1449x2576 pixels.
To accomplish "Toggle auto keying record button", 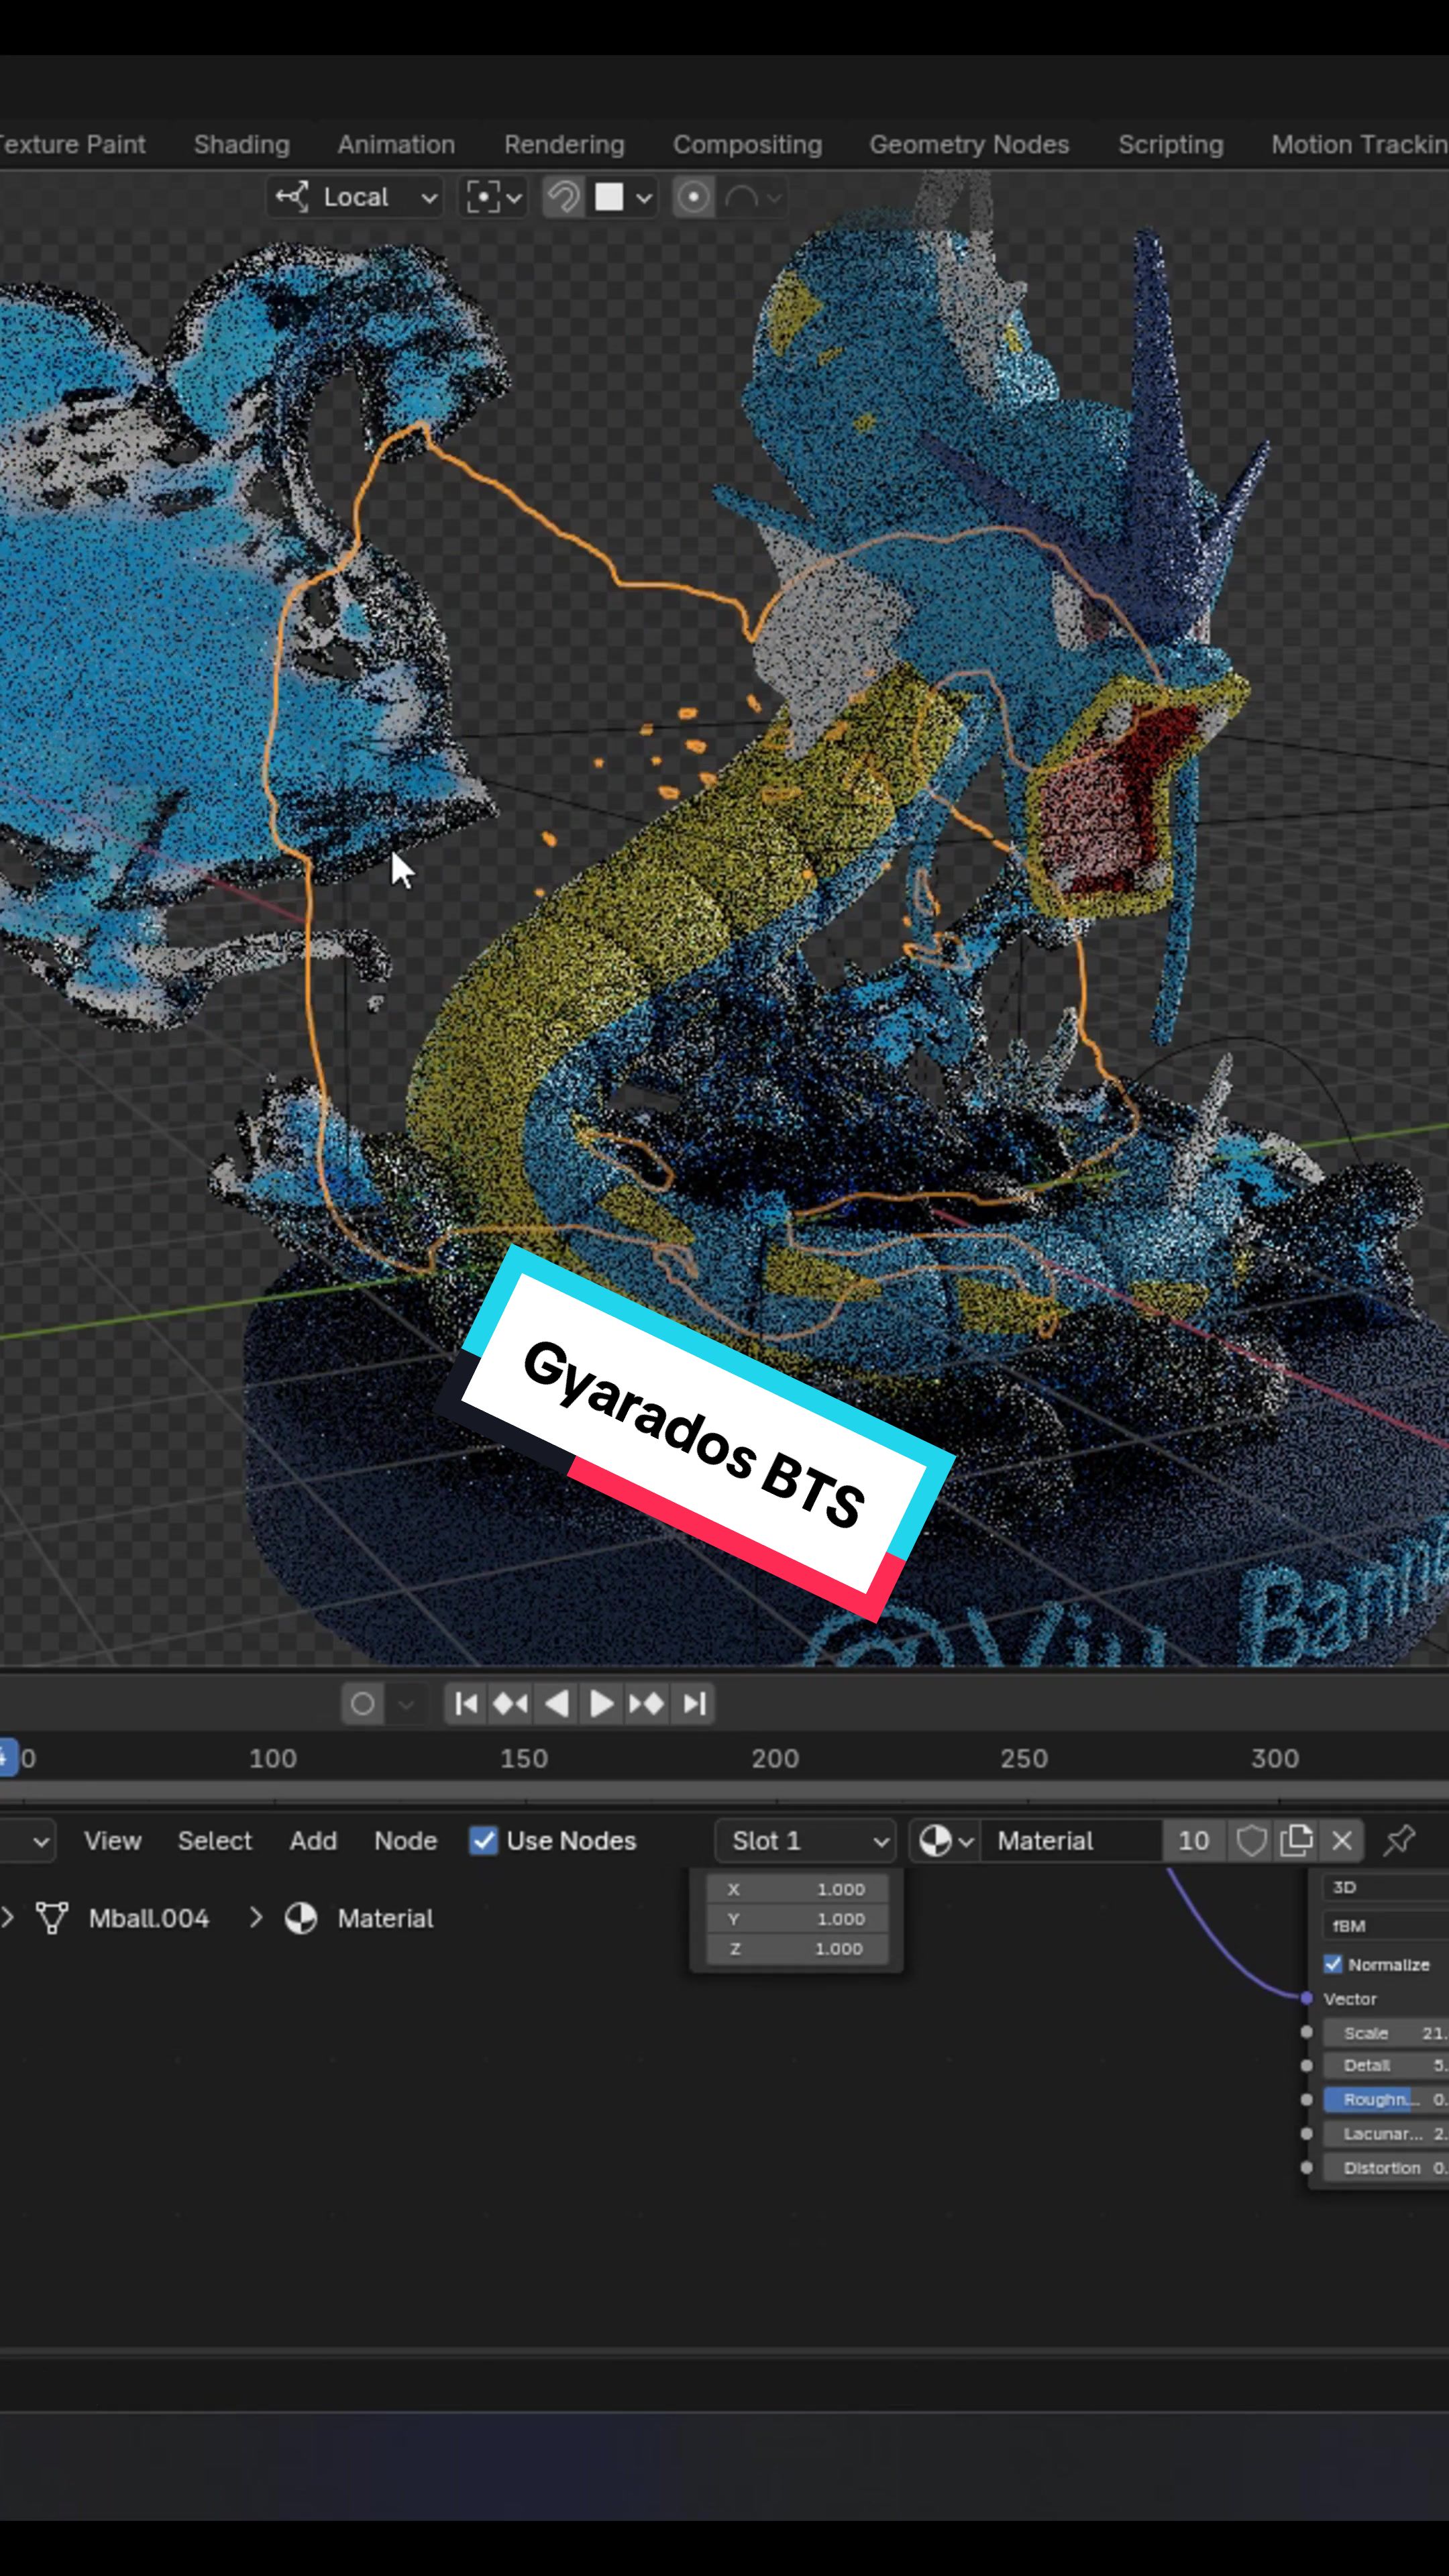I will [x=363, y=1703].
